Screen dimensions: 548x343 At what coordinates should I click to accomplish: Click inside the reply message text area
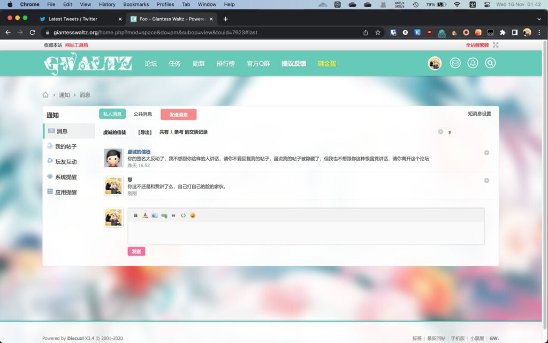305,233
